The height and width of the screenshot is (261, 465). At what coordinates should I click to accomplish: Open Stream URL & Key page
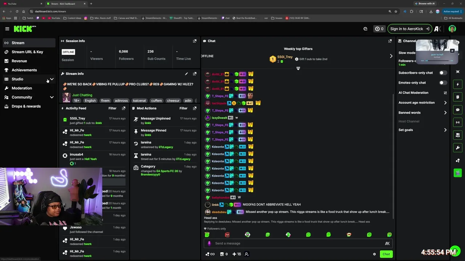click(29, 52)
